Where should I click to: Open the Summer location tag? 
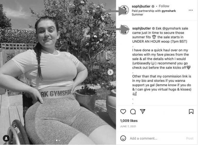[137, 14]
